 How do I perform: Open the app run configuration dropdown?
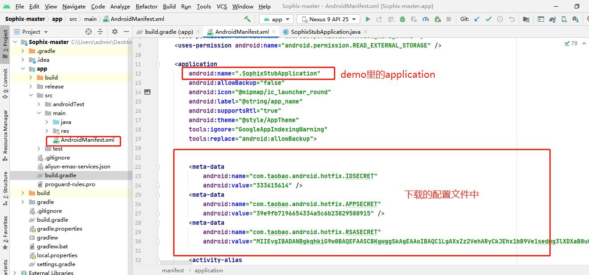pyautogui.click(x=276, y=19)
